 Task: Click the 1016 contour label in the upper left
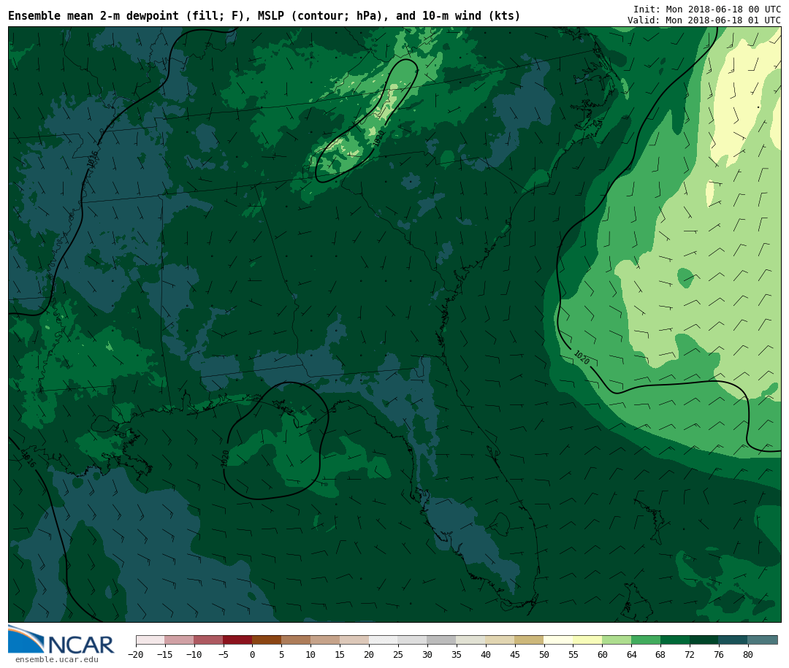coord(93,160)
